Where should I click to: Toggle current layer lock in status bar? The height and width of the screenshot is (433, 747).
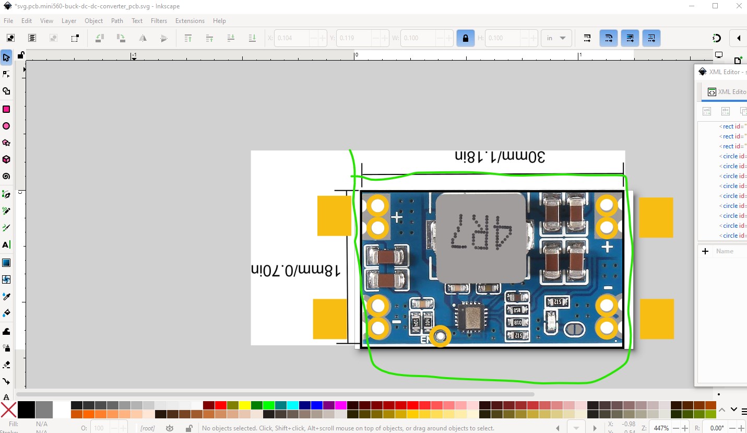coord(188,428)
